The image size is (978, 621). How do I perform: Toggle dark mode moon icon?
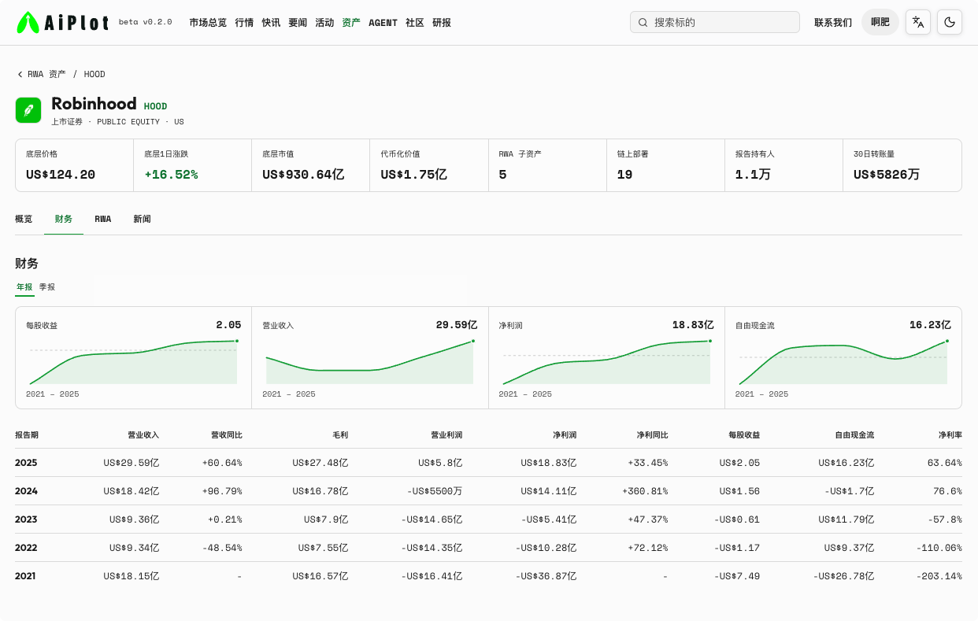[950, 22]
